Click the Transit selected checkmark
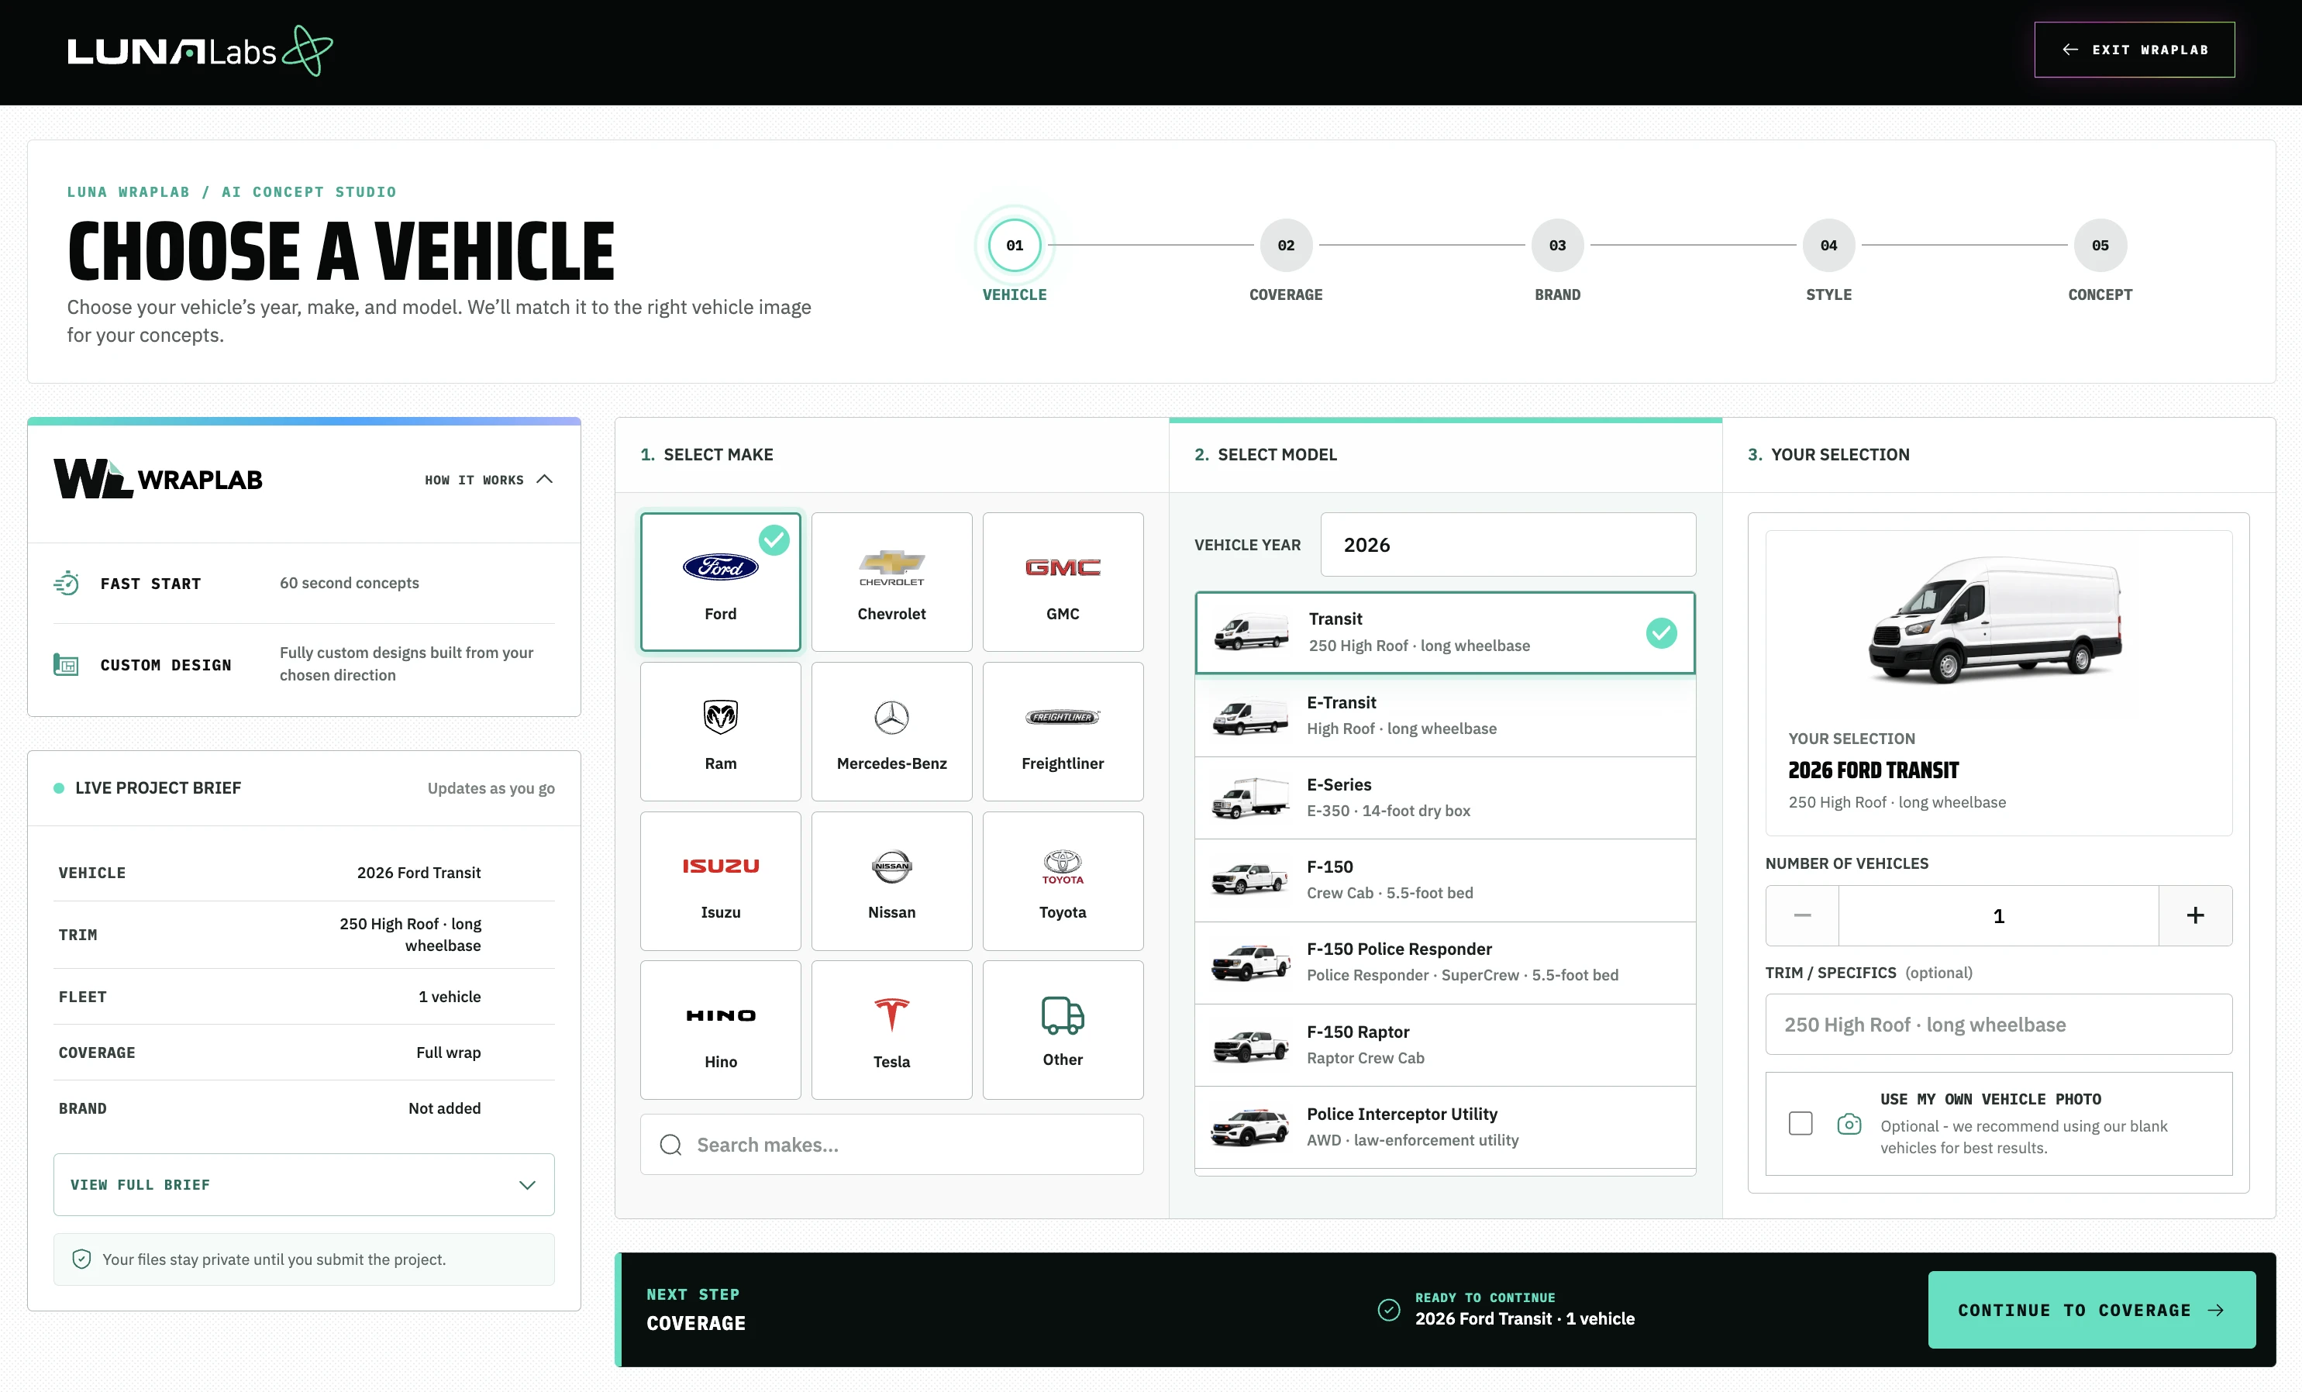Screen dimensions: 2302x1392 (x=1661, y=632)
